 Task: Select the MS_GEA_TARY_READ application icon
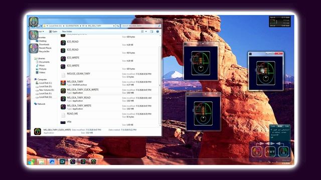click(x=63, y=99)
